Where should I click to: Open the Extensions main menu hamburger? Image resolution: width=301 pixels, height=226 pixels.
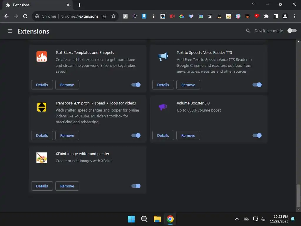pos(10,31)
